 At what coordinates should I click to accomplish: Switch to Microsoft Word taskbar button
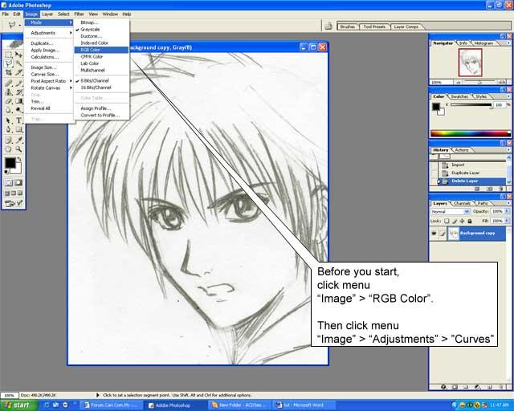point(304,405)
